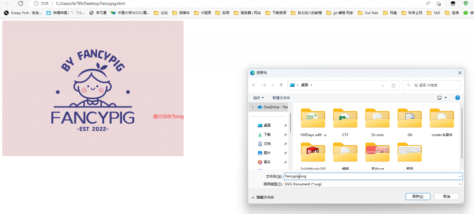Expand the OneDrive tree node
This screenshot has height=214, width=474.
[x=253, y=107]
